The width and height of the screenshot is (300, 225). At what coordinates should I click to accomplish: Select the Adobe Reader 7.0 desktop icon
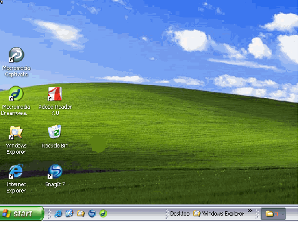[55, 101]
